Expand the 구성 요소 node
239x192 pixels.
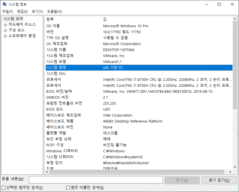(x=5, y=30)
